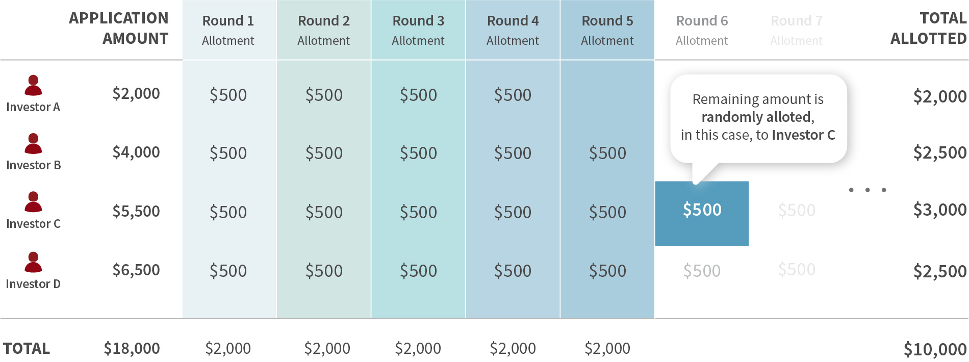Select the Round 1 Allotment column header

point(228,30)
